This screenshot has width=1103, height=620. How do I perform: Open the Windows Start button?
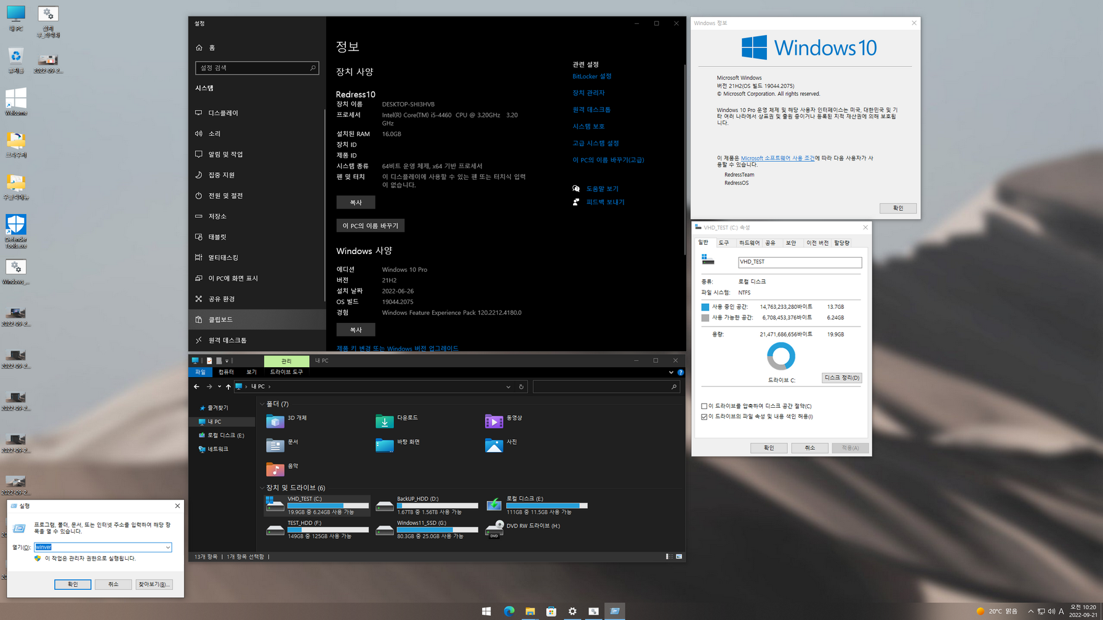pos(486,611)
